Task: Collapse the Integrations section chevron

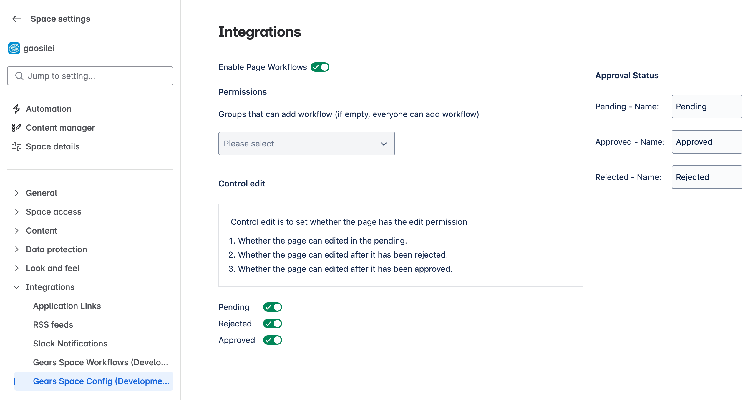Action: pos(17,287)
